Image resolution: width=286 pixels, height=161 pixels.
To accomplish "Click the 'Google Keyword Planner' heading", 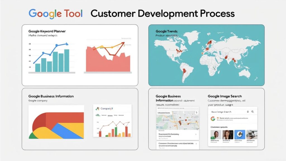I will click(47, 31).
